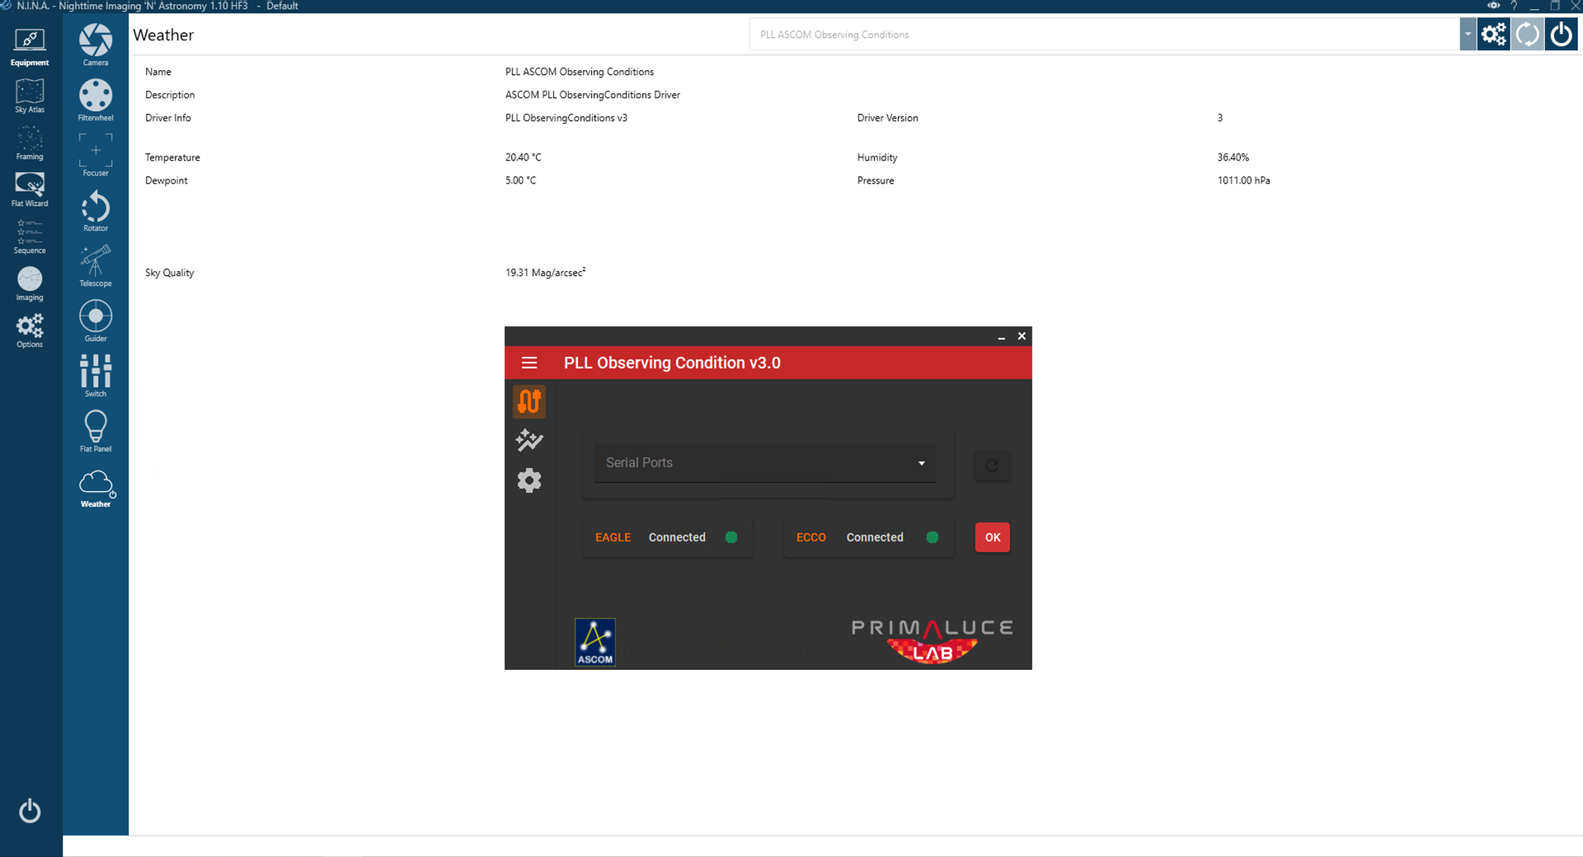Image resolution: width=1583 pixels, height=857 pixels.
Task: Open the settings gear in PLL window
Action: coord(529,480)
